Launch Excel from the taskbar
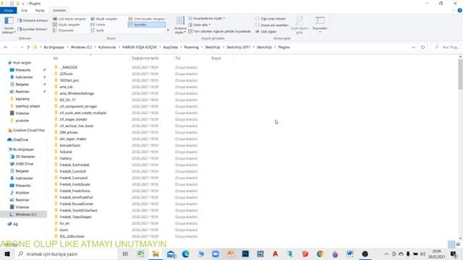Image resolution: width=463 pixels, height=260 pixels. 140,253
